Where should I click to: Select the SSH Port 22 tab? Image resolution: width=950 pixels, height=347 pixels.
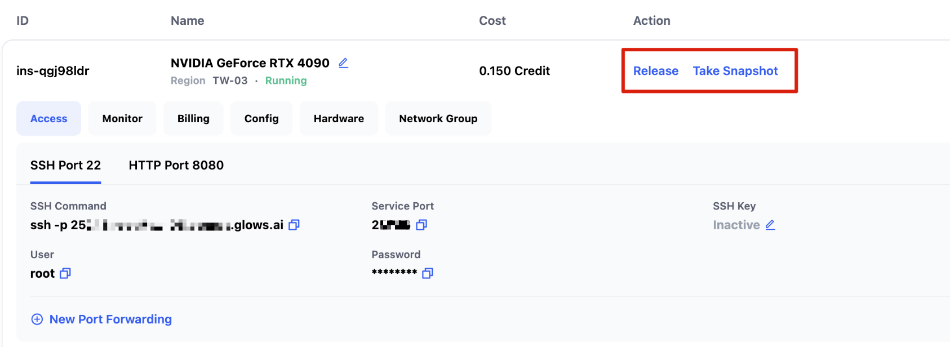65,165
